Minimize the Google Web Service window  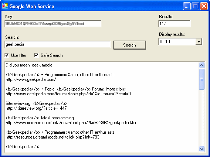click(187, 6)
